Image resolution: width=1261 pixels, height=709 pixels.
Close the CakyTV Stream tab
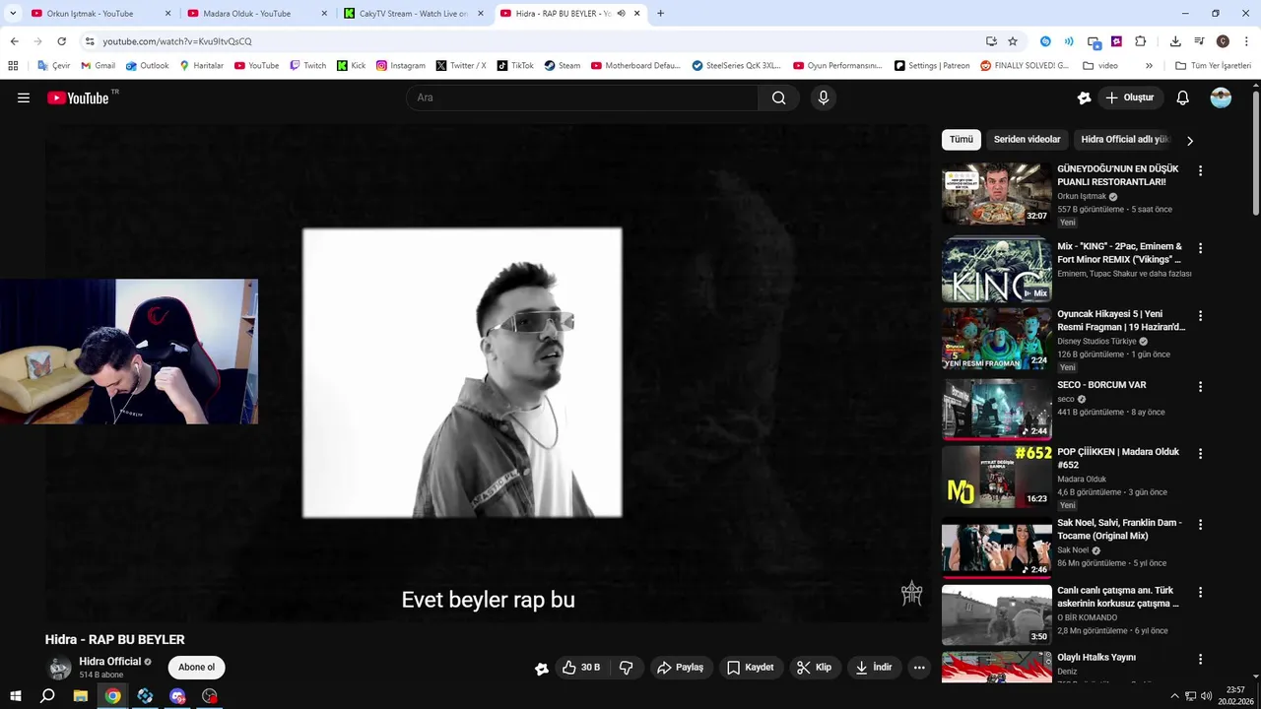click(x=480, y=14)
